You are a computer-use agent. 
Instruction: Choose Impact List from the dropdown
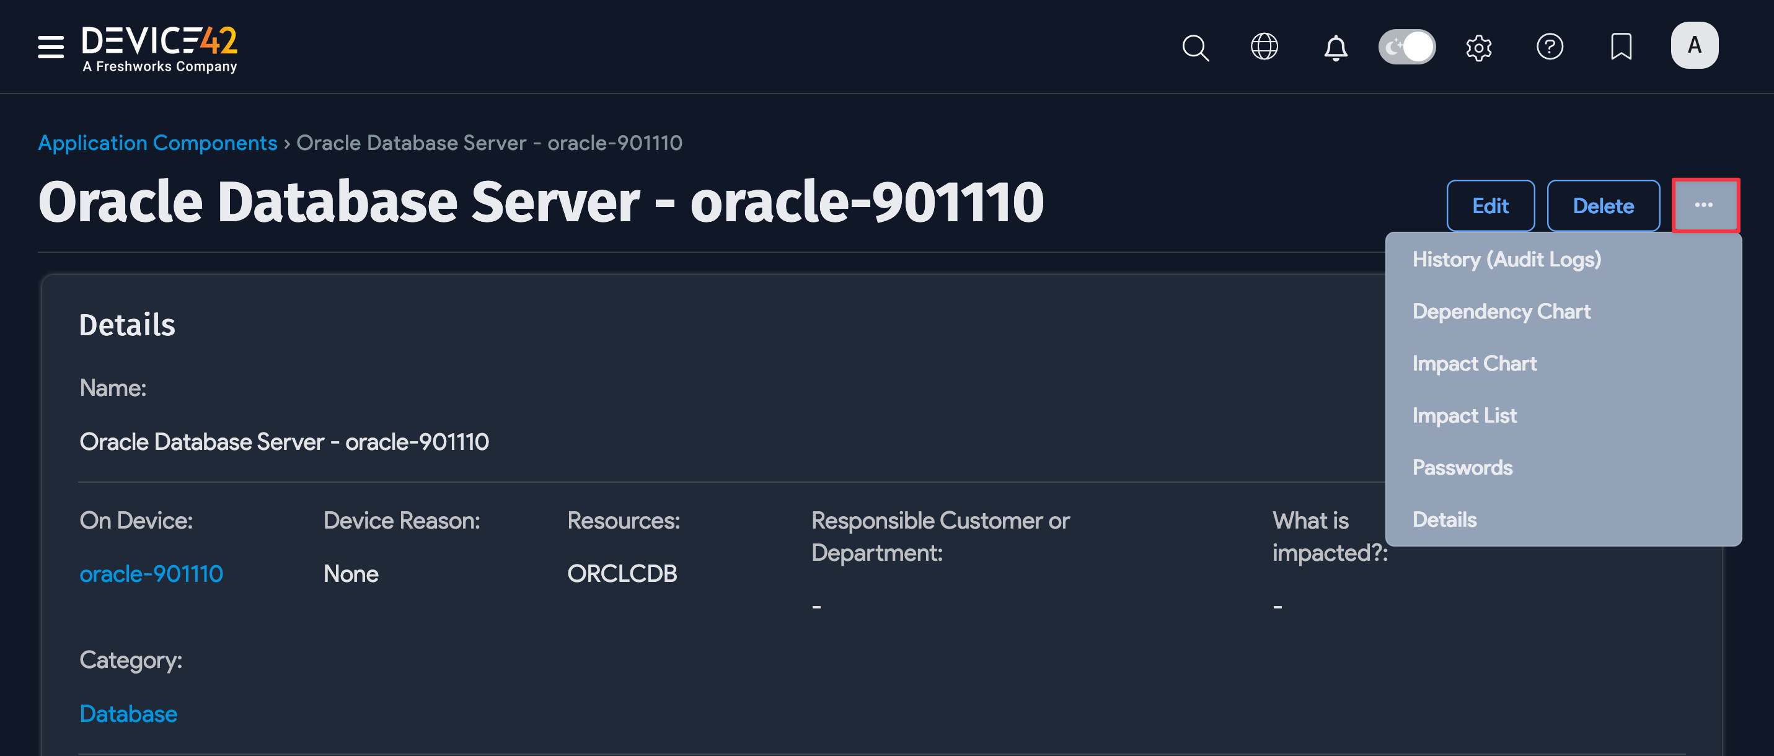[1464, 415]
